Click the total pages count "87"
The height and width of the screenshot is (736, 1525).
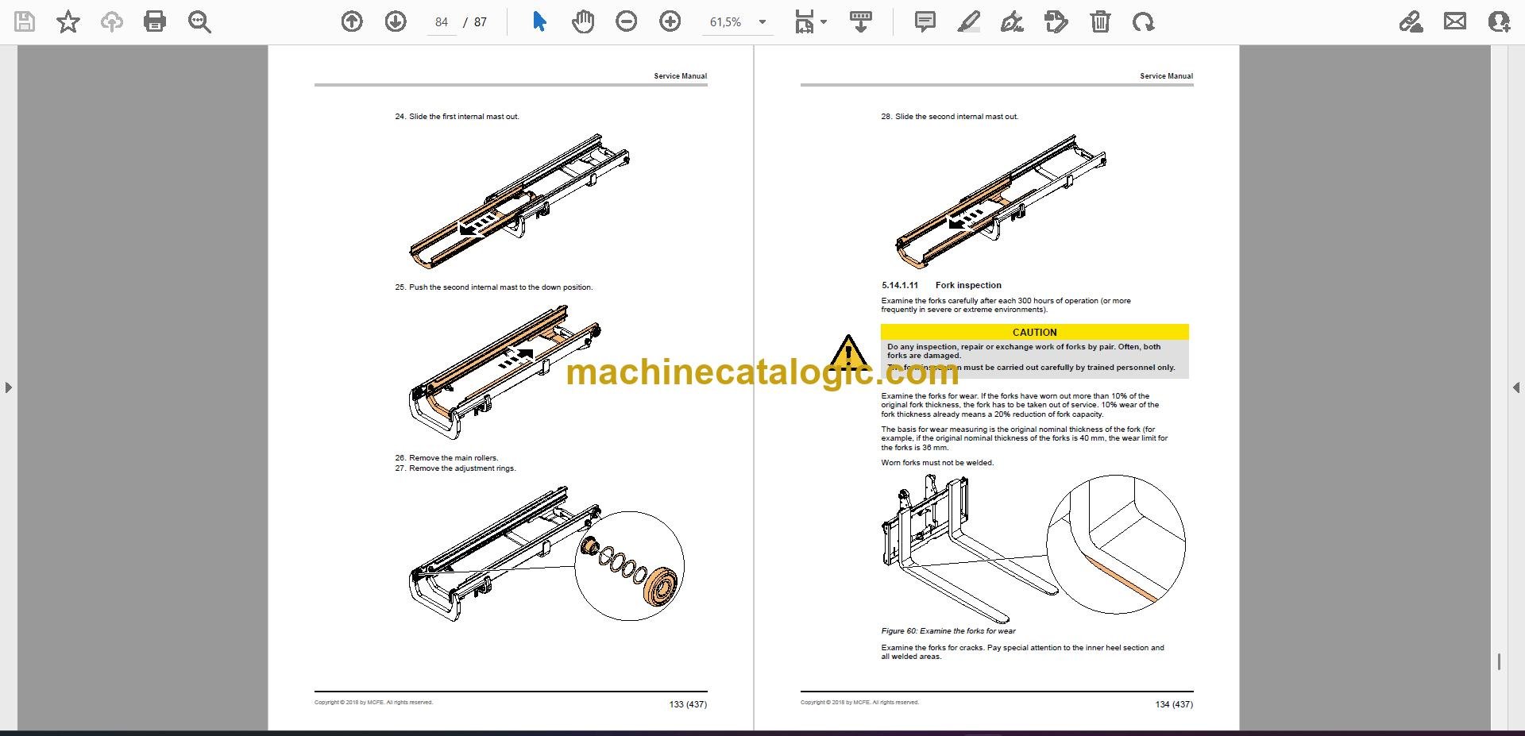click(481, 22)
